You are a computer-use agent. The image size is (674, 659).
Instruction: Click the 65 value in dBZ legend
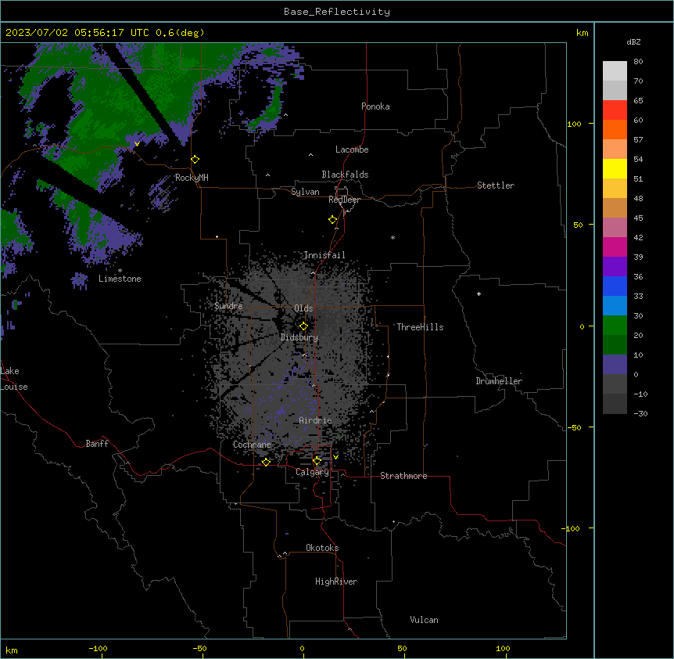click(x=638, y=101)
